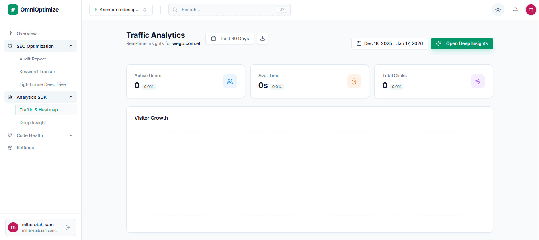The image size is (539, 240).
Task: Click the Avg. Time stopwatch icon
Action: (x=354, y=82)
